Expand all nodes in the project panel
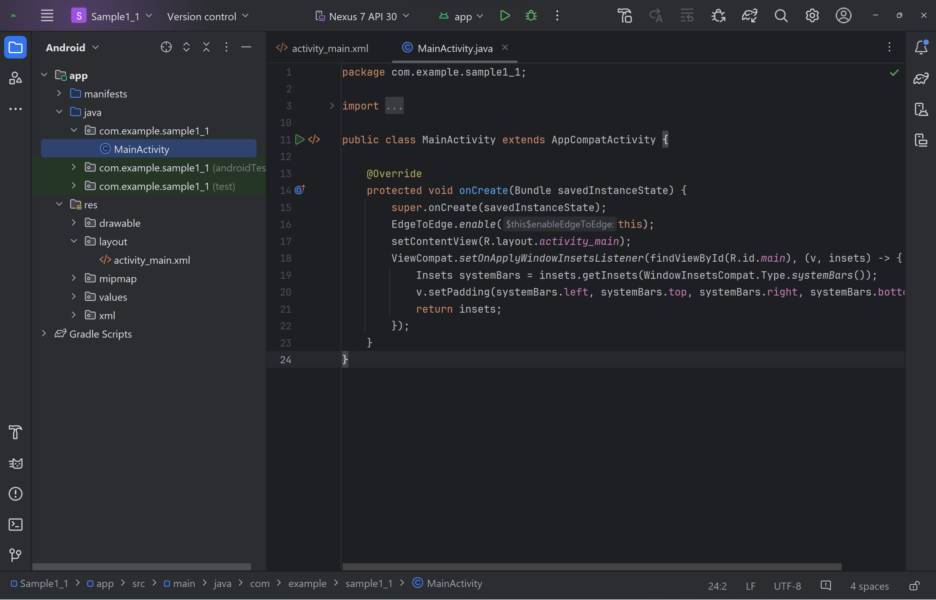The image size is (936, 600). (186, 47)
